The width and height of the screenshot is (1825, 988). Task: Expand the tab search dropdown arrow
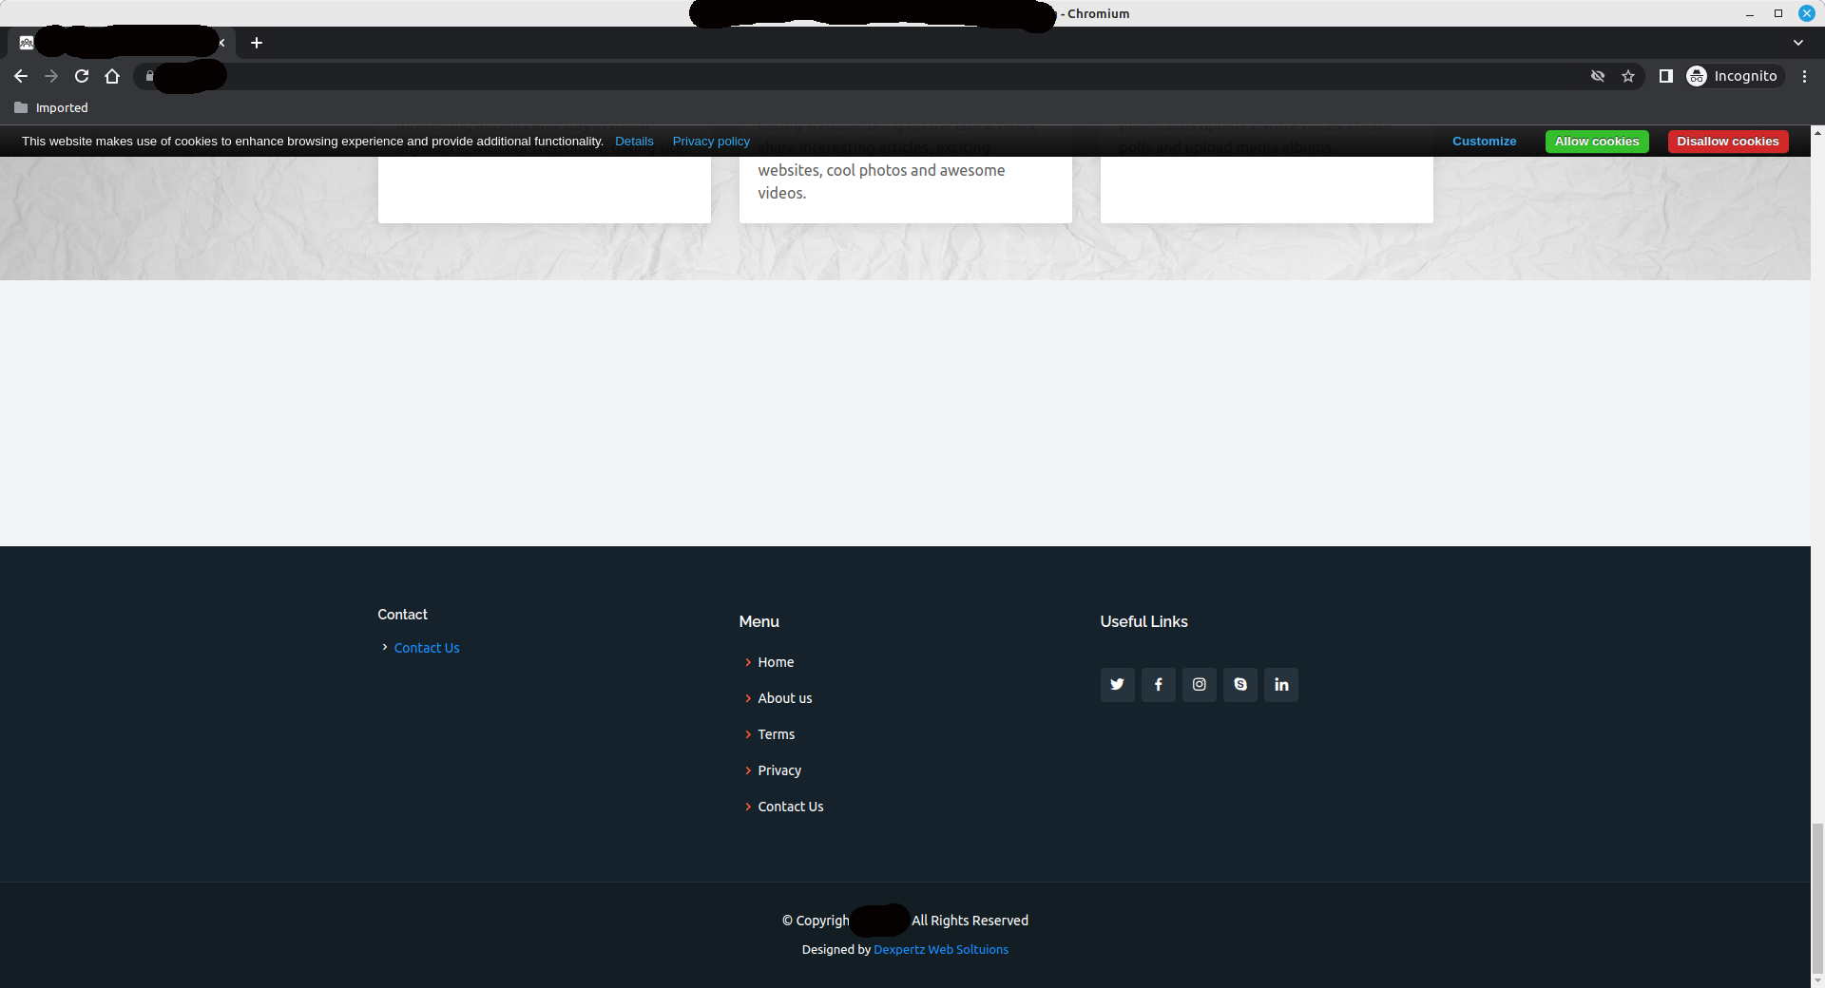pos(1797,43)
